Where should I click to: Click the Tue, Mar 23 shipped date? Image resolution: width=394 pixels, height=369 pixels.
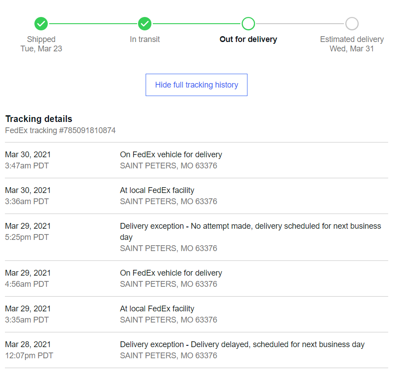pyautogui.click(x=41, y=49)
